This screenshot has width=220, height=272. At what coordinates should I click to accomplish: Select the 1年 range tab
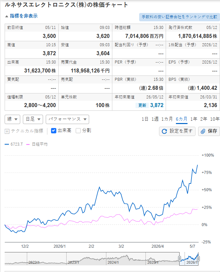(194, 119)
